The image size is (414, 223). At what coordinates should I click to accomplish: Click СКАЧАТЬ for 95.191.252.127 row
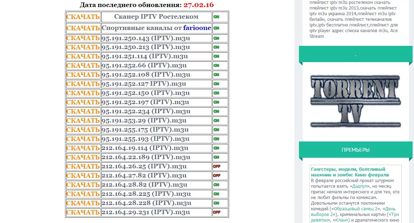[83, 84]
